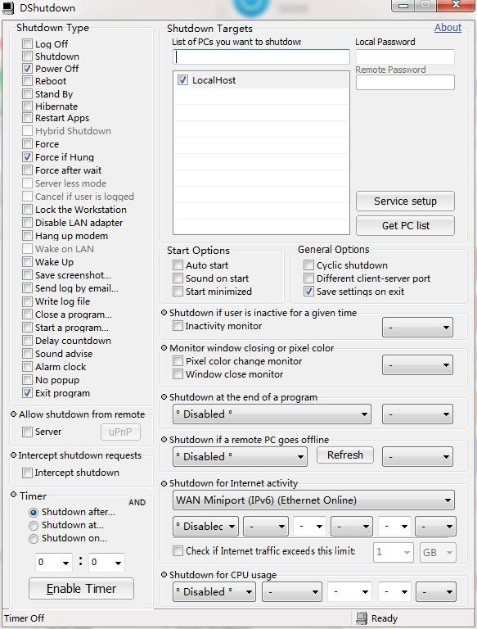
Task: Enable Cyclic shutdown option
Action: click(x=308, y=265)
